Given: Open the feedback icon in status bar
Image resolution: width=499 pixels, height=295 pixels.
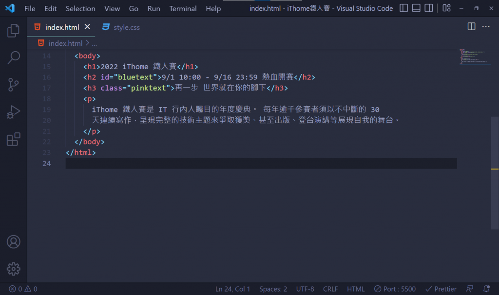Looking at the screenshot, I should (x=469, y=289).
